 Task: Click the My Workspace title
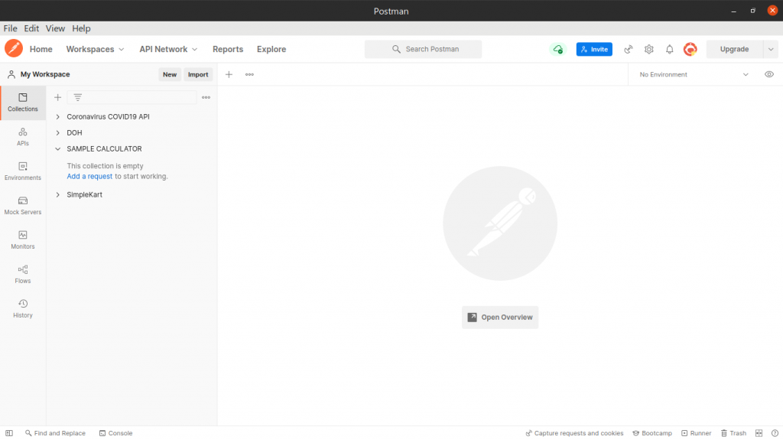[x=45, y=74]
